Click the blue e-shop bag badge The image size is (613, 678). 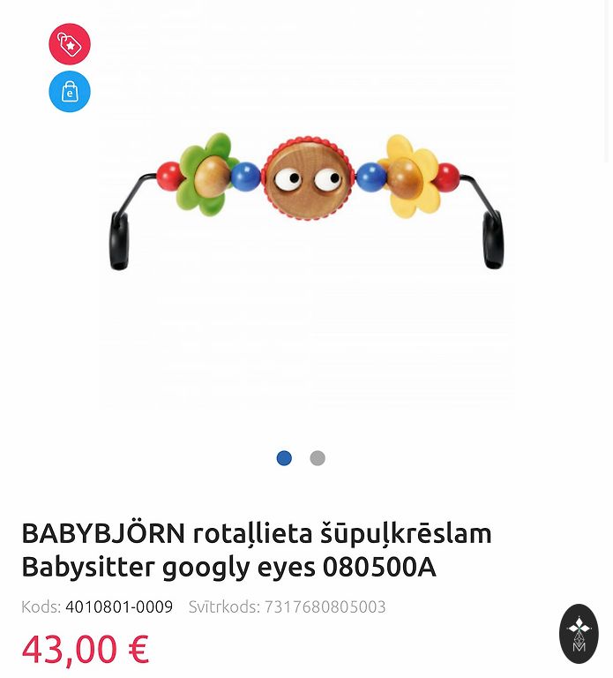(x=70, y=91)
